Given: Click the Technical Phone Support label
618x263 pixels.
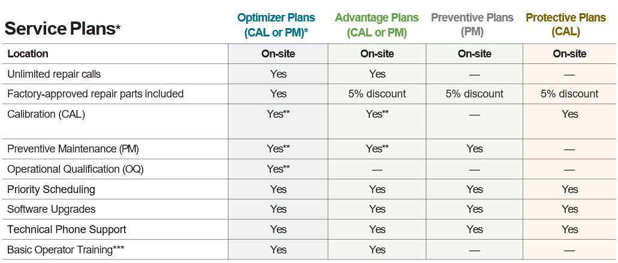Looking at the screenshot, I should 67,229.
